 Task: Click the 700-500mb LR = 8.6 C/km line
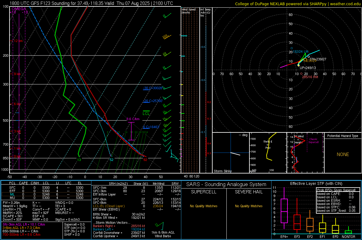pyautogui.click(x=21, y=235)
